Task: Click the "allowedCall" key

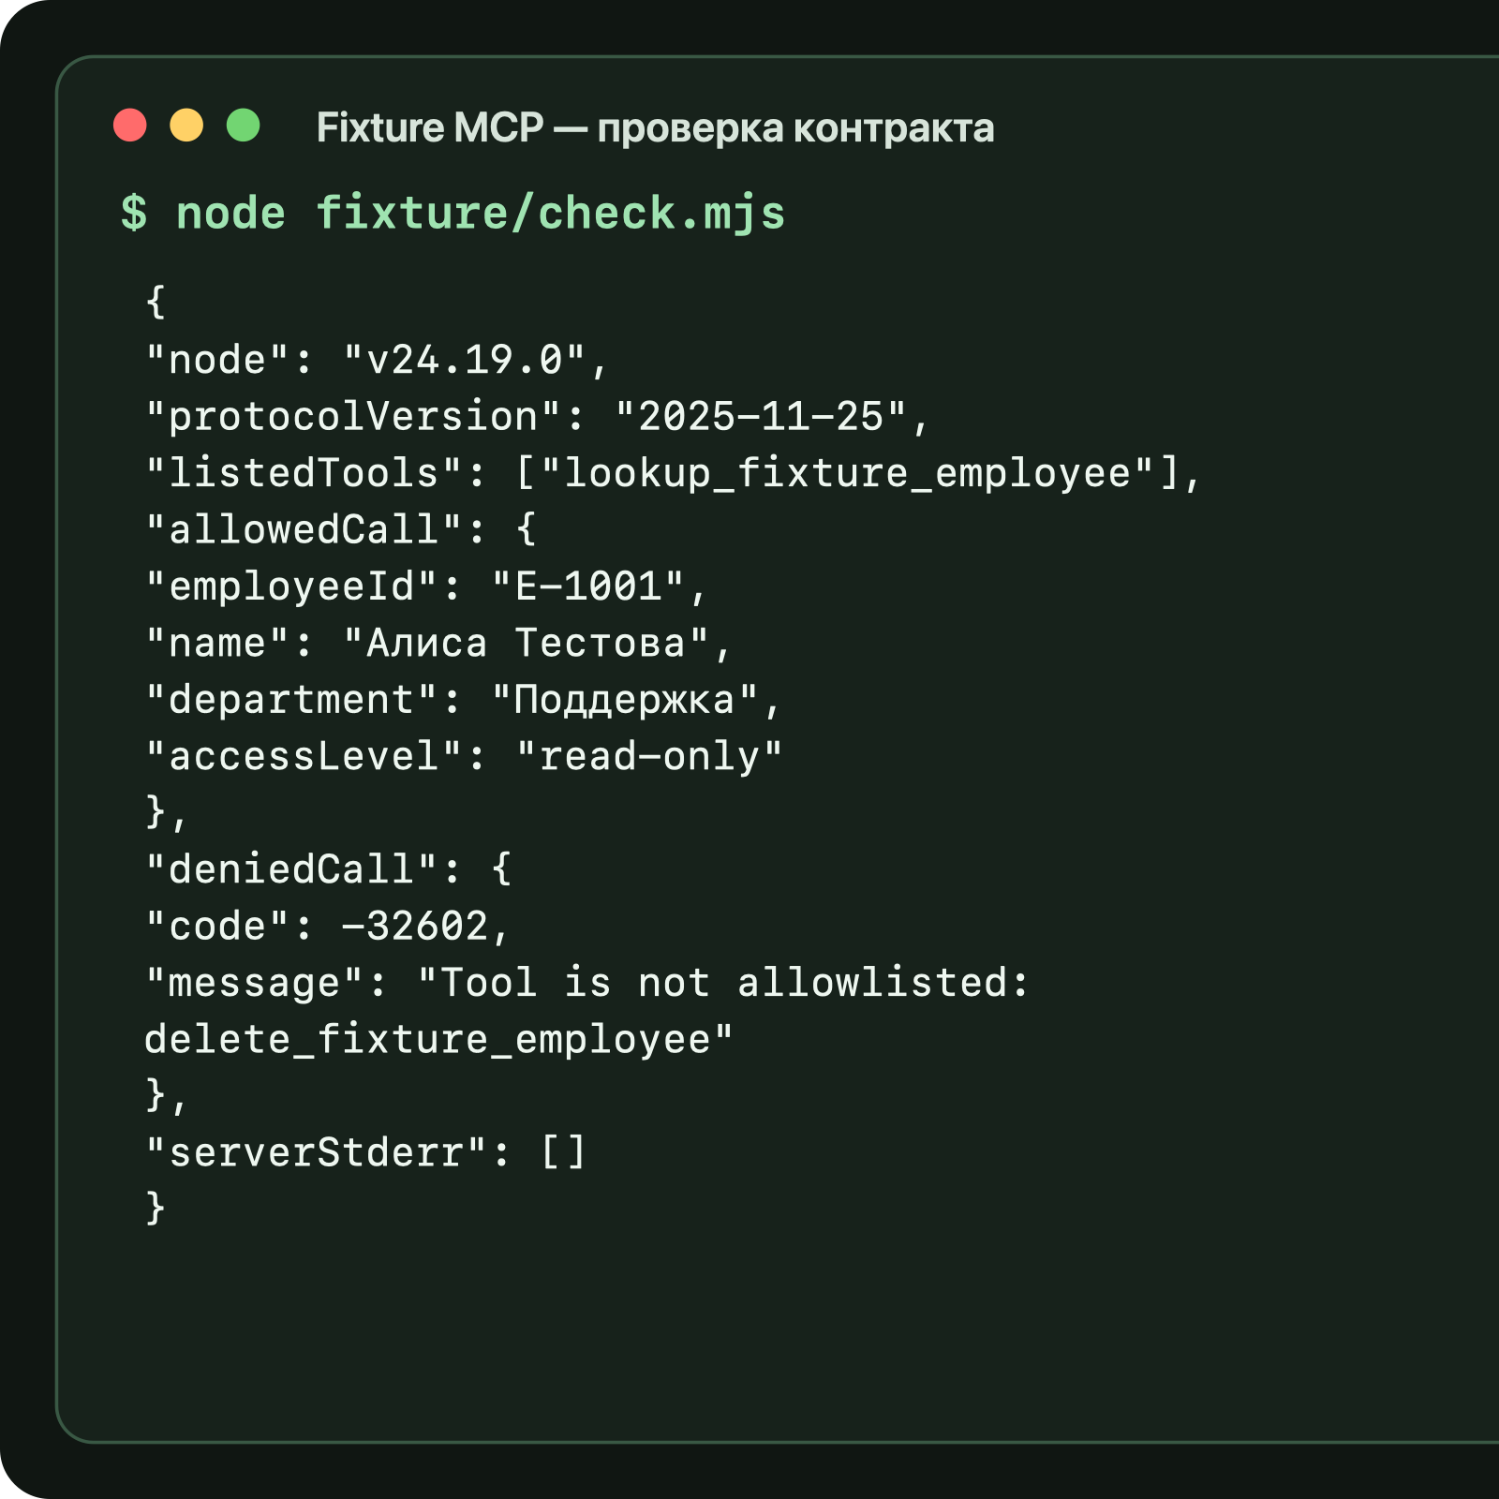Action: [304, 529]
